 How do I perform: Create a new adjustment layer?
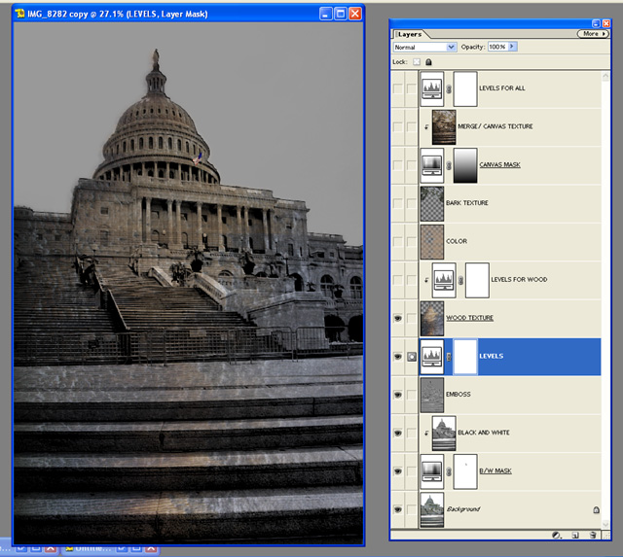(556, 535)
